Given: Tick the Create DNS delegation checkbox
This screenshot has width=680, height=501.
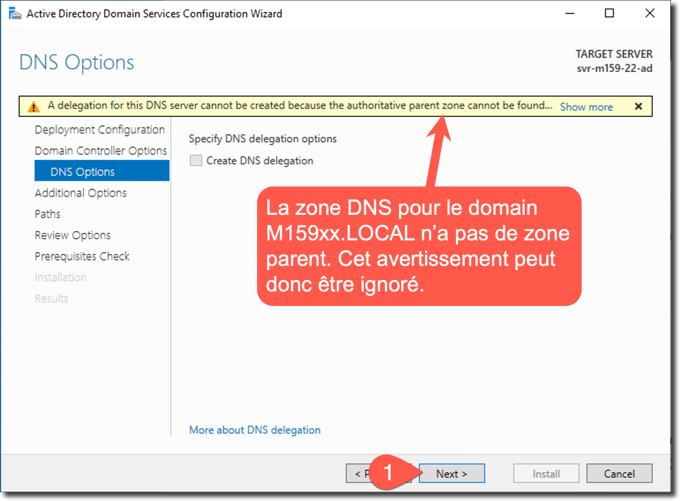Looking at the screenshot, I should click(x=196, y=160).
